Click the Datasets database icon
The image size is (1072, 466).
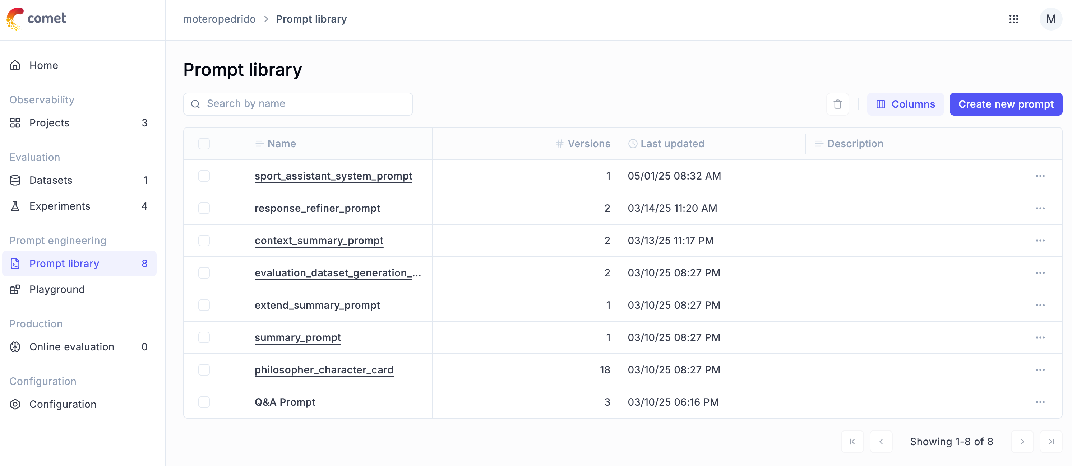pos(15,180)
